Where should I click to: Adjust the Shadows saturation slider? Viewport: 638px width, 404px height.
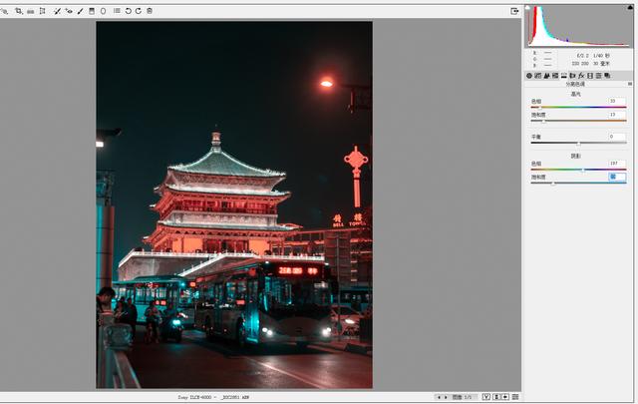[x=578, y=184]
